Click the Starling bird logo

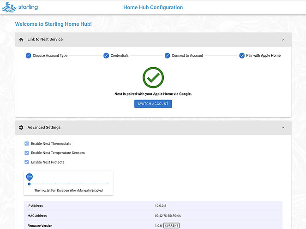(x=9, y=7)
